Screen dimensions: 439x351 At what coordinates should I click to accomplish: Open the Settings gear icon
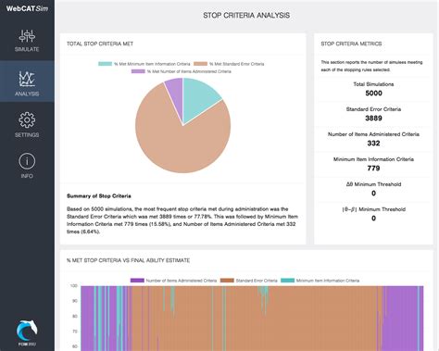point(27,119)
